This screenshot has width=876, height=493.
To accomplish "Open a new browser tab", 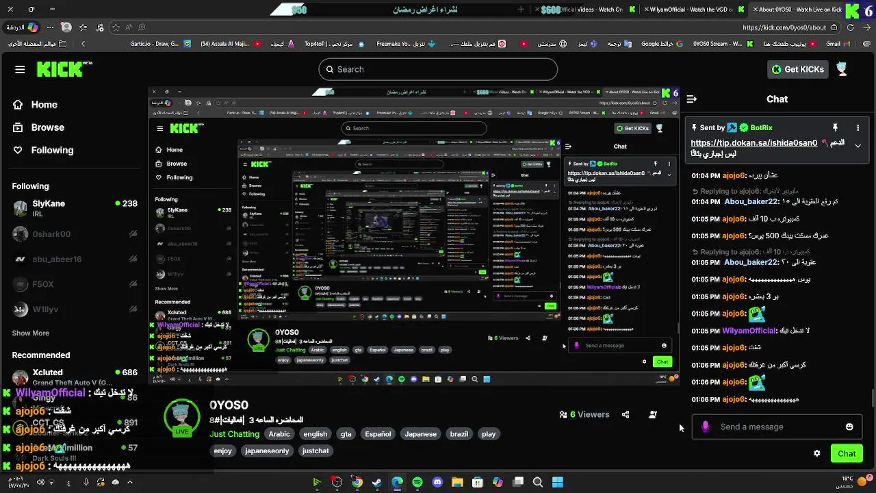I will click(x=521, y=10).
